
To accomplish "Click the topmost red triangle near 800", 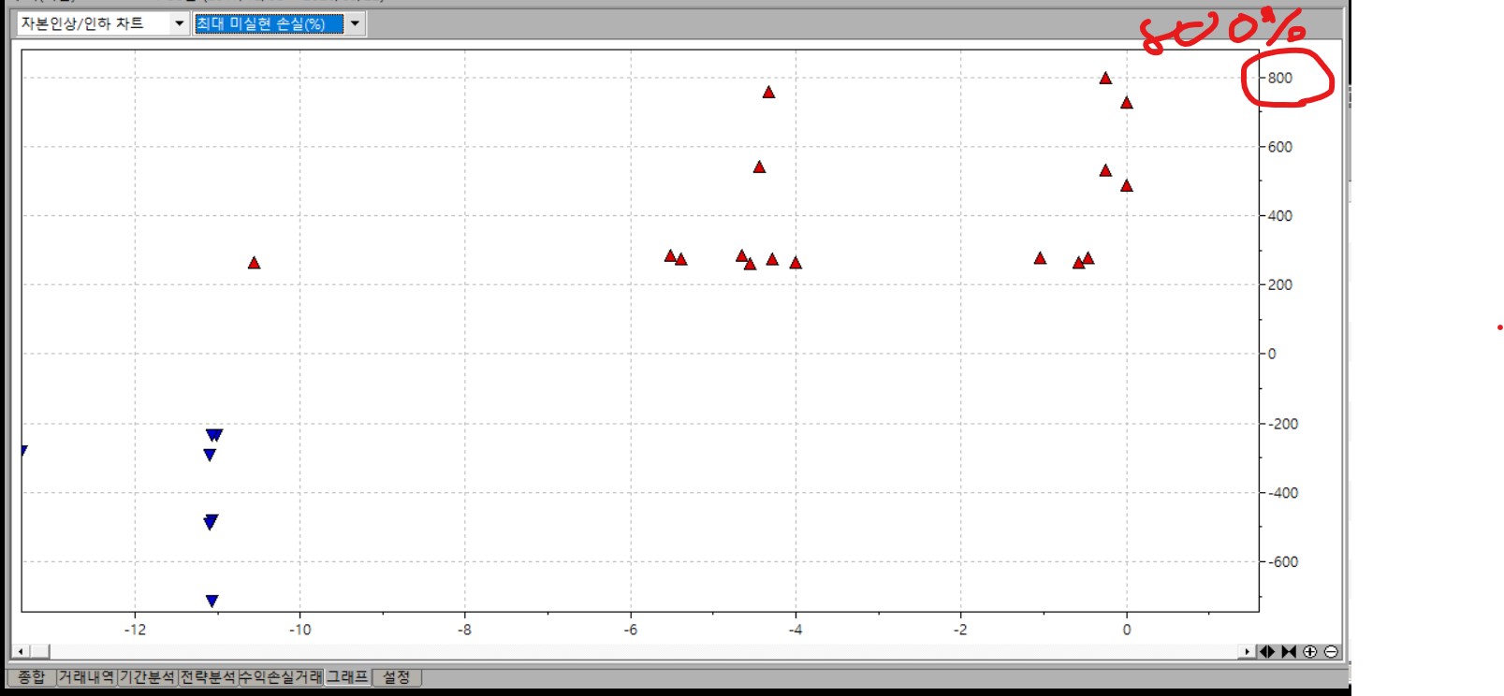I will coord(1105,79).
